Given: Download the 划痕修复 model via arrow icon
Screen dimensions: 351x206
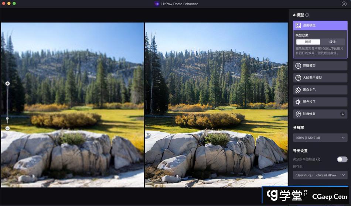Looking at the screenshot, I should [x=343, y=114].
